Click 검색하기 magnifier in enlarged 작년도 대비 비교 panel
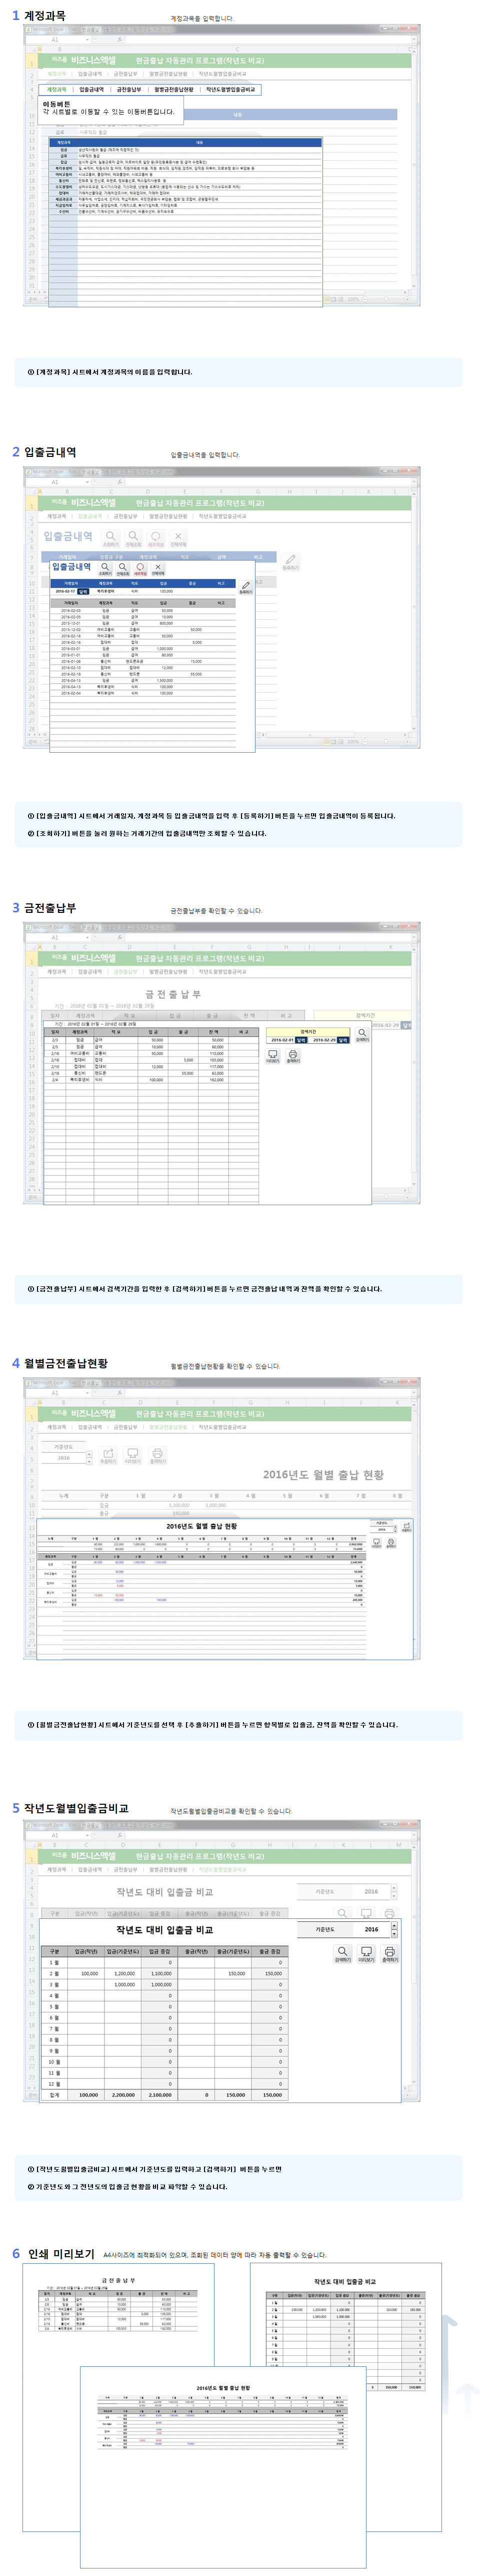The height and width of the screenshot is (2576, 495). [x=342, y=1953]
